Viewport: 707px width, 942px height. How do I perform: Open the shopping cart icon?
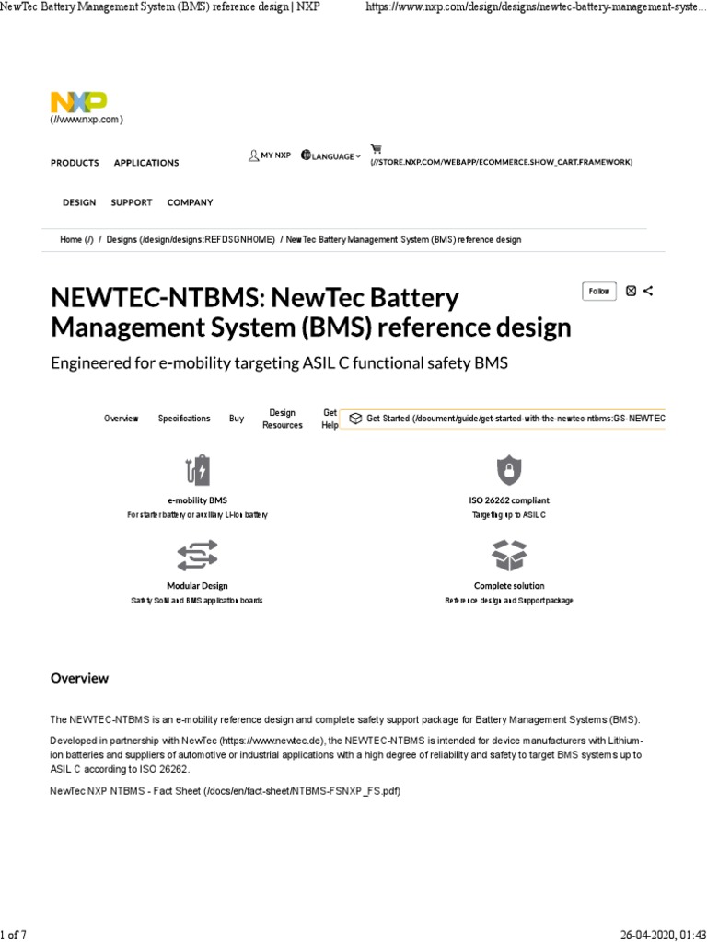pos(376,149)
